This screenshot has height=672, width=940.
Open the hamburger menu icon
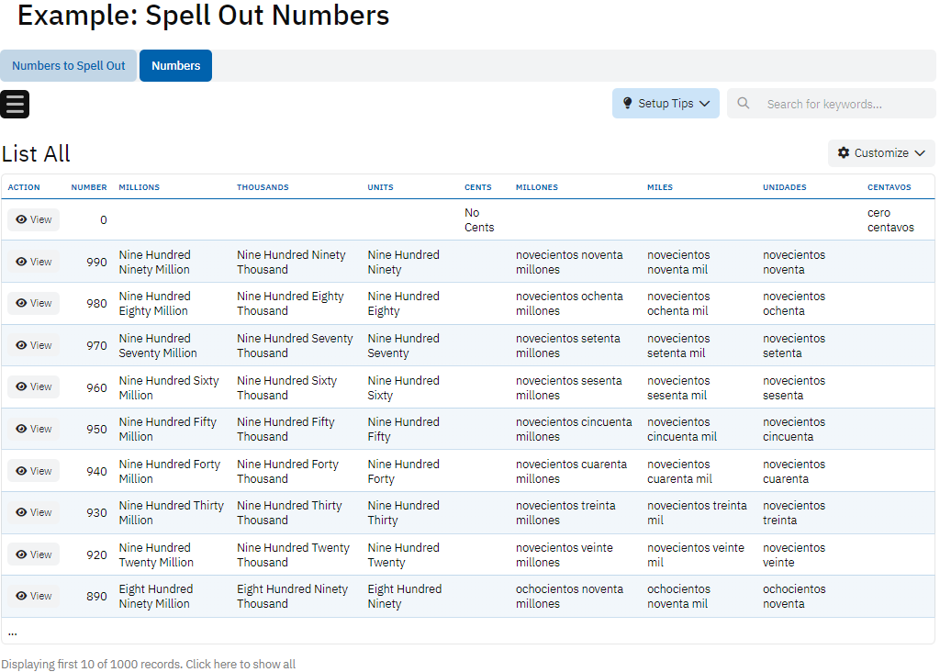(15, 104)
